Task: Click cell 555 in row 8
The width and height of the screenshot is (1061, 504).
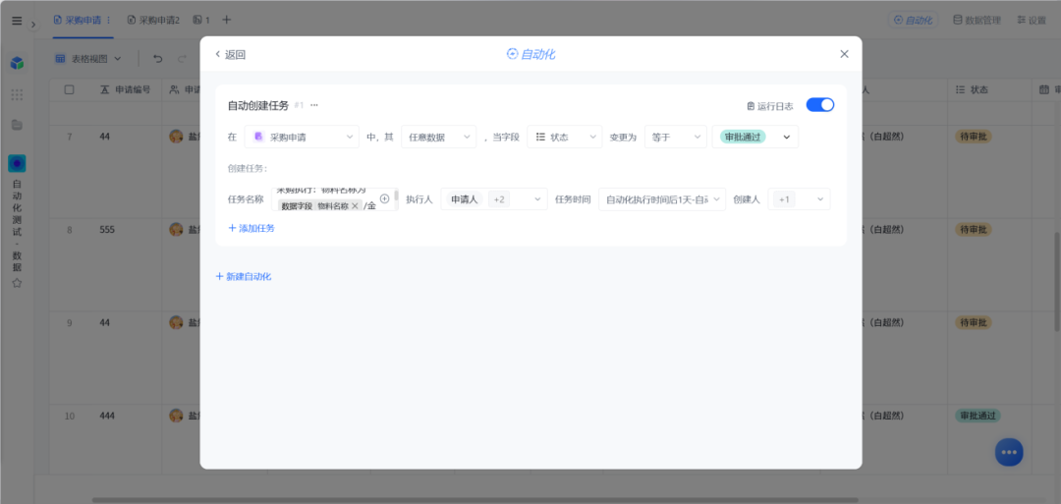Action: coord(107,229)
